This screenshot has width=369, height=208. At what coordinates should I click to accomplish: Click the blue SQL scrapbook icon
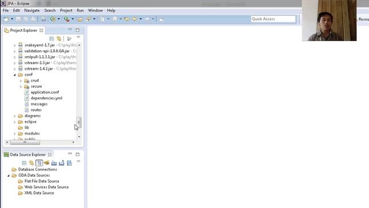pyautogui.click(x=69, y=163)
